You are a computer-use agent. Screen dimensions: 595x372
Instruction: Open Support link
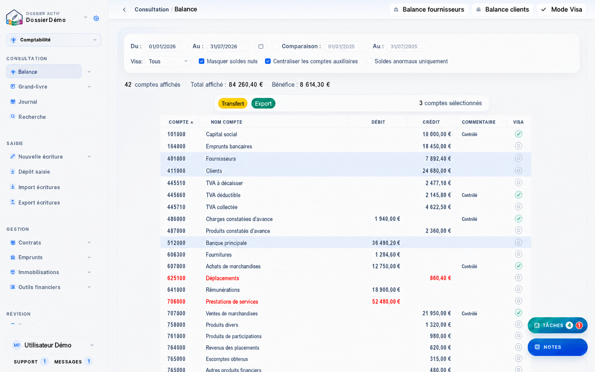26,361
